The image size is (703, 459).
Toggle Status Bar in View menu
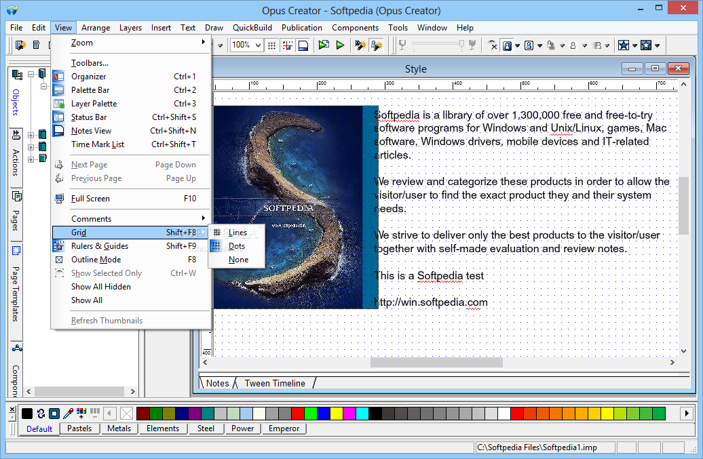click(x=131, y=117)
